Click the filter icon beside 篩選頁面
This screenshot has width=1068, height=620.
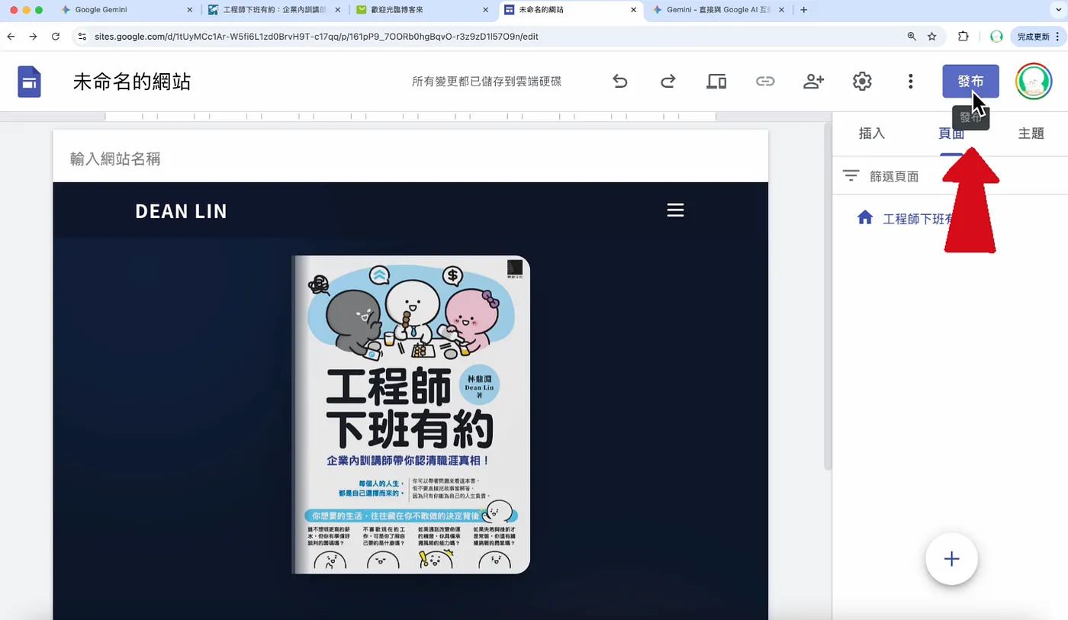[x=851, y=176]
